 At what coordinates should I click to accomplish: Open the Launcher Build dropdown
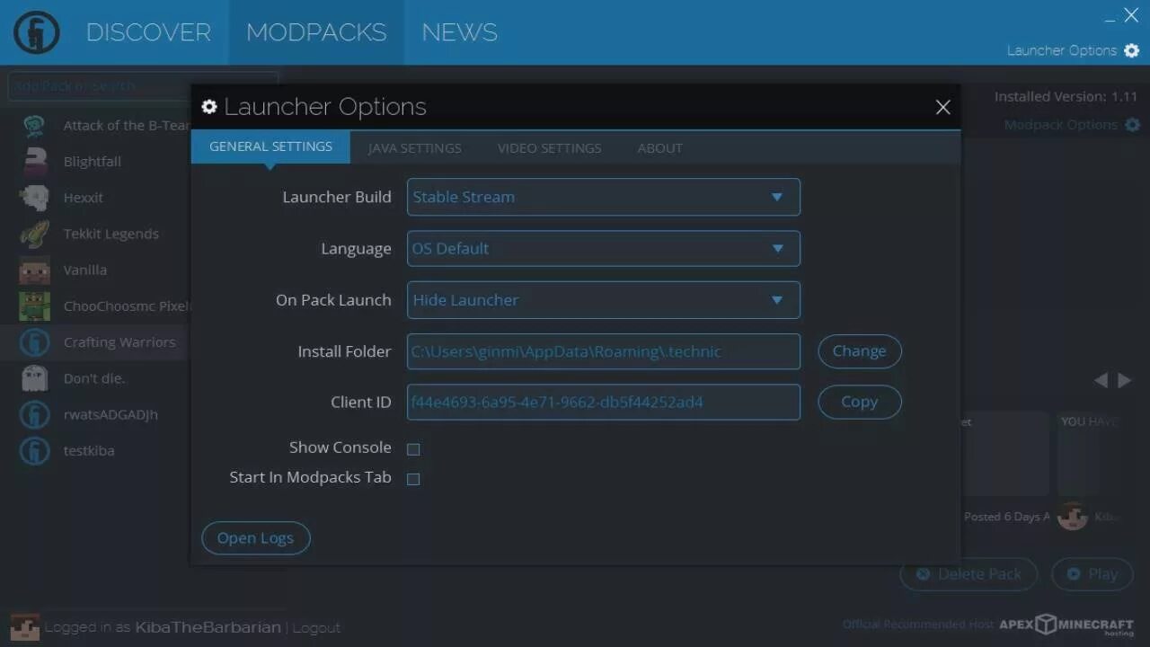click(603, 197)
